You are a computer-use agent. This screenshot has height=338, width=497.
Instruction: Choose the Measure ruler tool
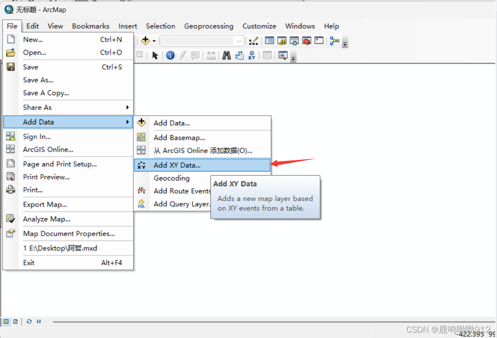(x=211, y=55)
